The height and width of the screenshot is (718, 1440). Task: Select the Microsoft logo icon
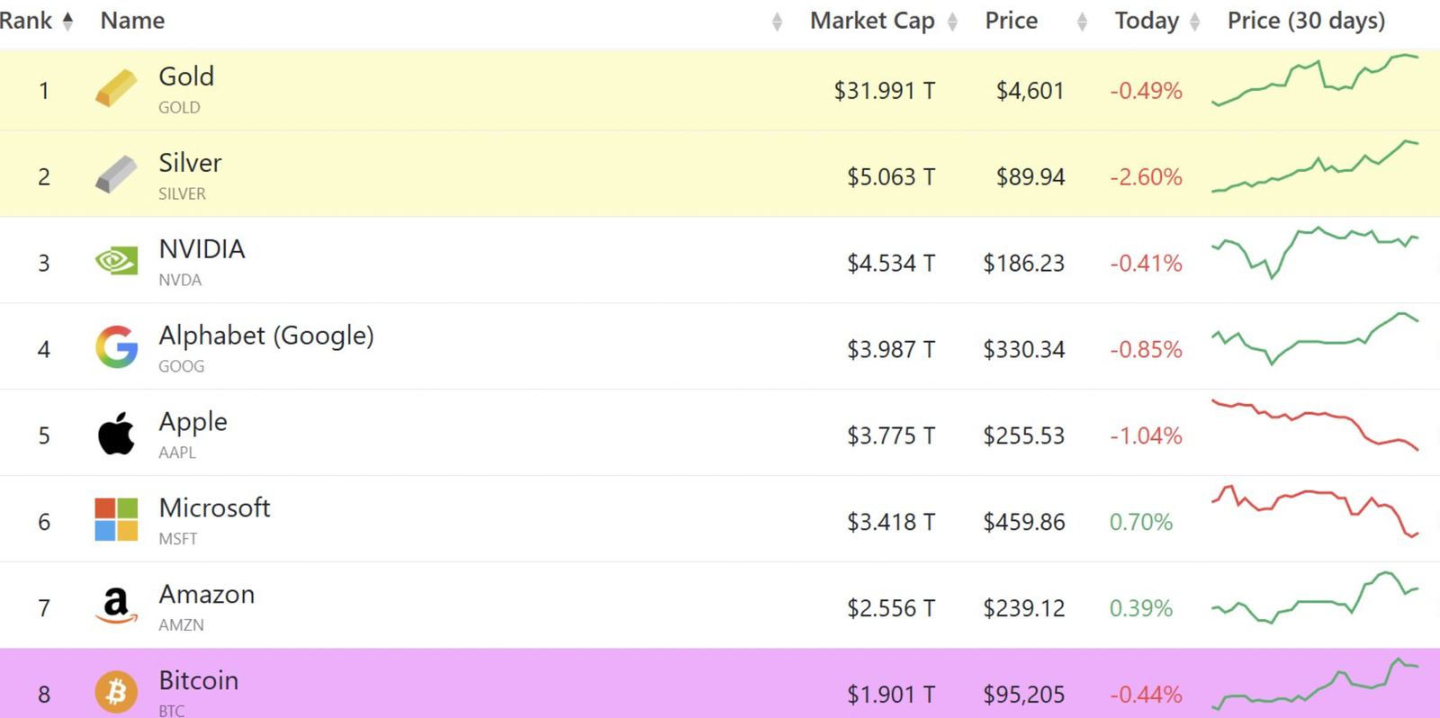point(116,520)
